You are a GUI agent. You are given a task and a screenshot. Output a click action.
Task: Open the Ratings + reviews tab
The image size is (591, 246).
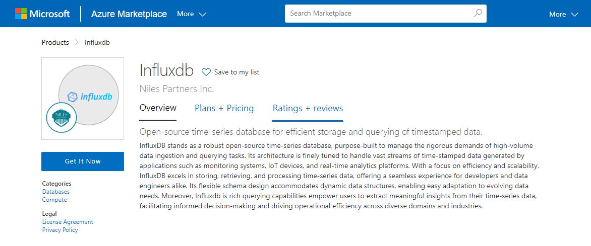pyautogui.click(x=308, y=108)
